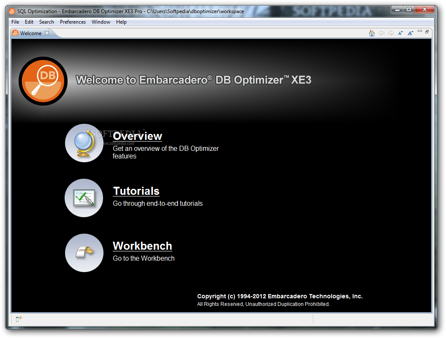Screen dimensions: 446x338
Task: Open the Overview link
Action: [137, 136]
